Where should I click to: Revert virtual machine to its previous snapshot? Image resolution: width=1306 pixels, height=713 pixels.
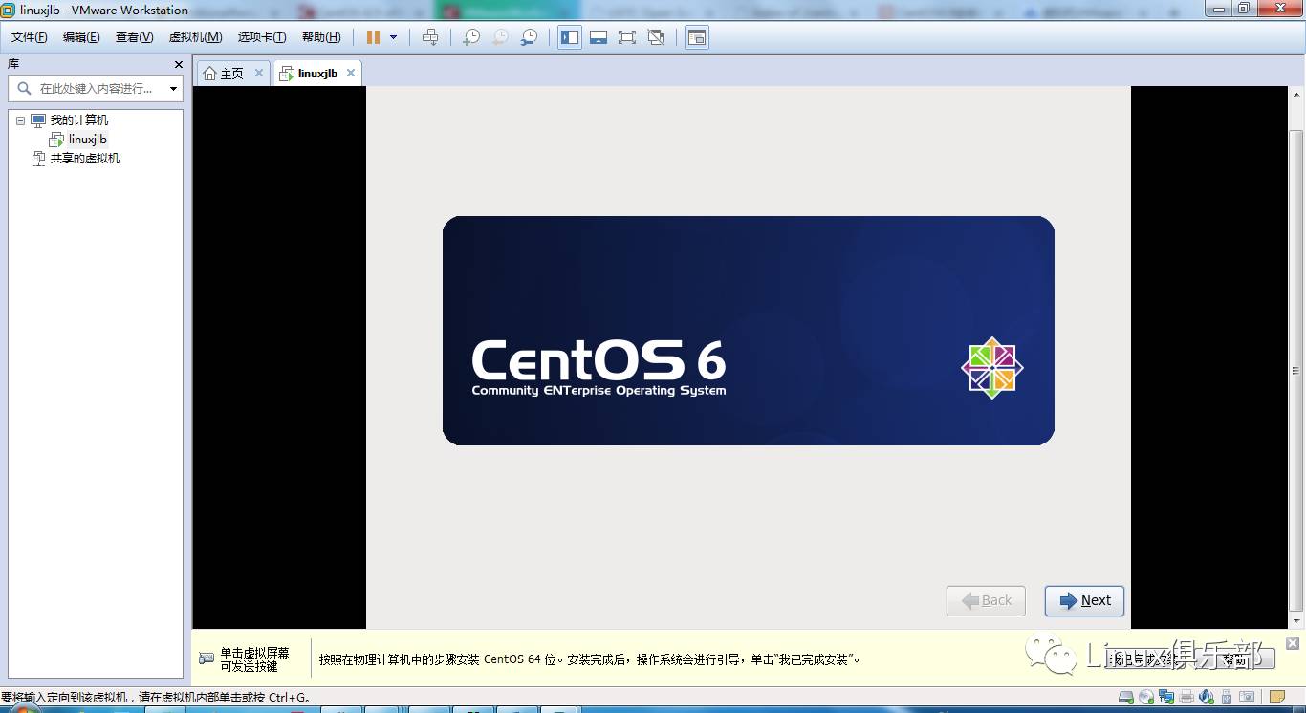[x=500, y=37]
